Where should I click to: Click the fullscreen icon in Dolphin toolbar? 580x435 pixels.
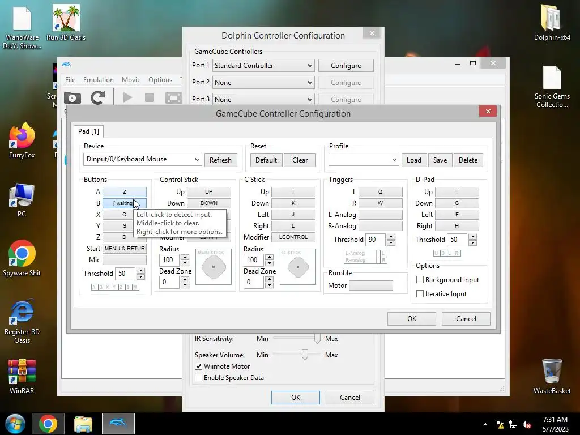pos(173,97)
